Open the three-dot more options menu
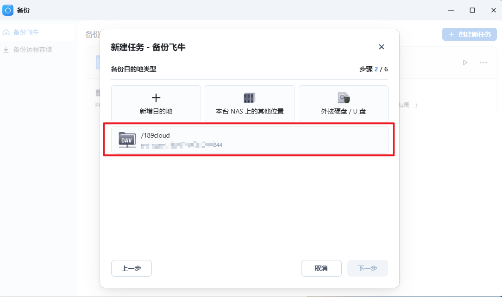The width and height of the screenshot is (502, 297). click(483, 63)
